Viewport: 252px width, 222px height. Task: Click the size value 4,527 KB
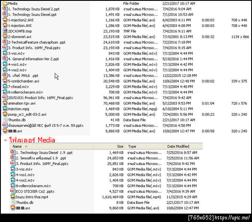point(116,191)
